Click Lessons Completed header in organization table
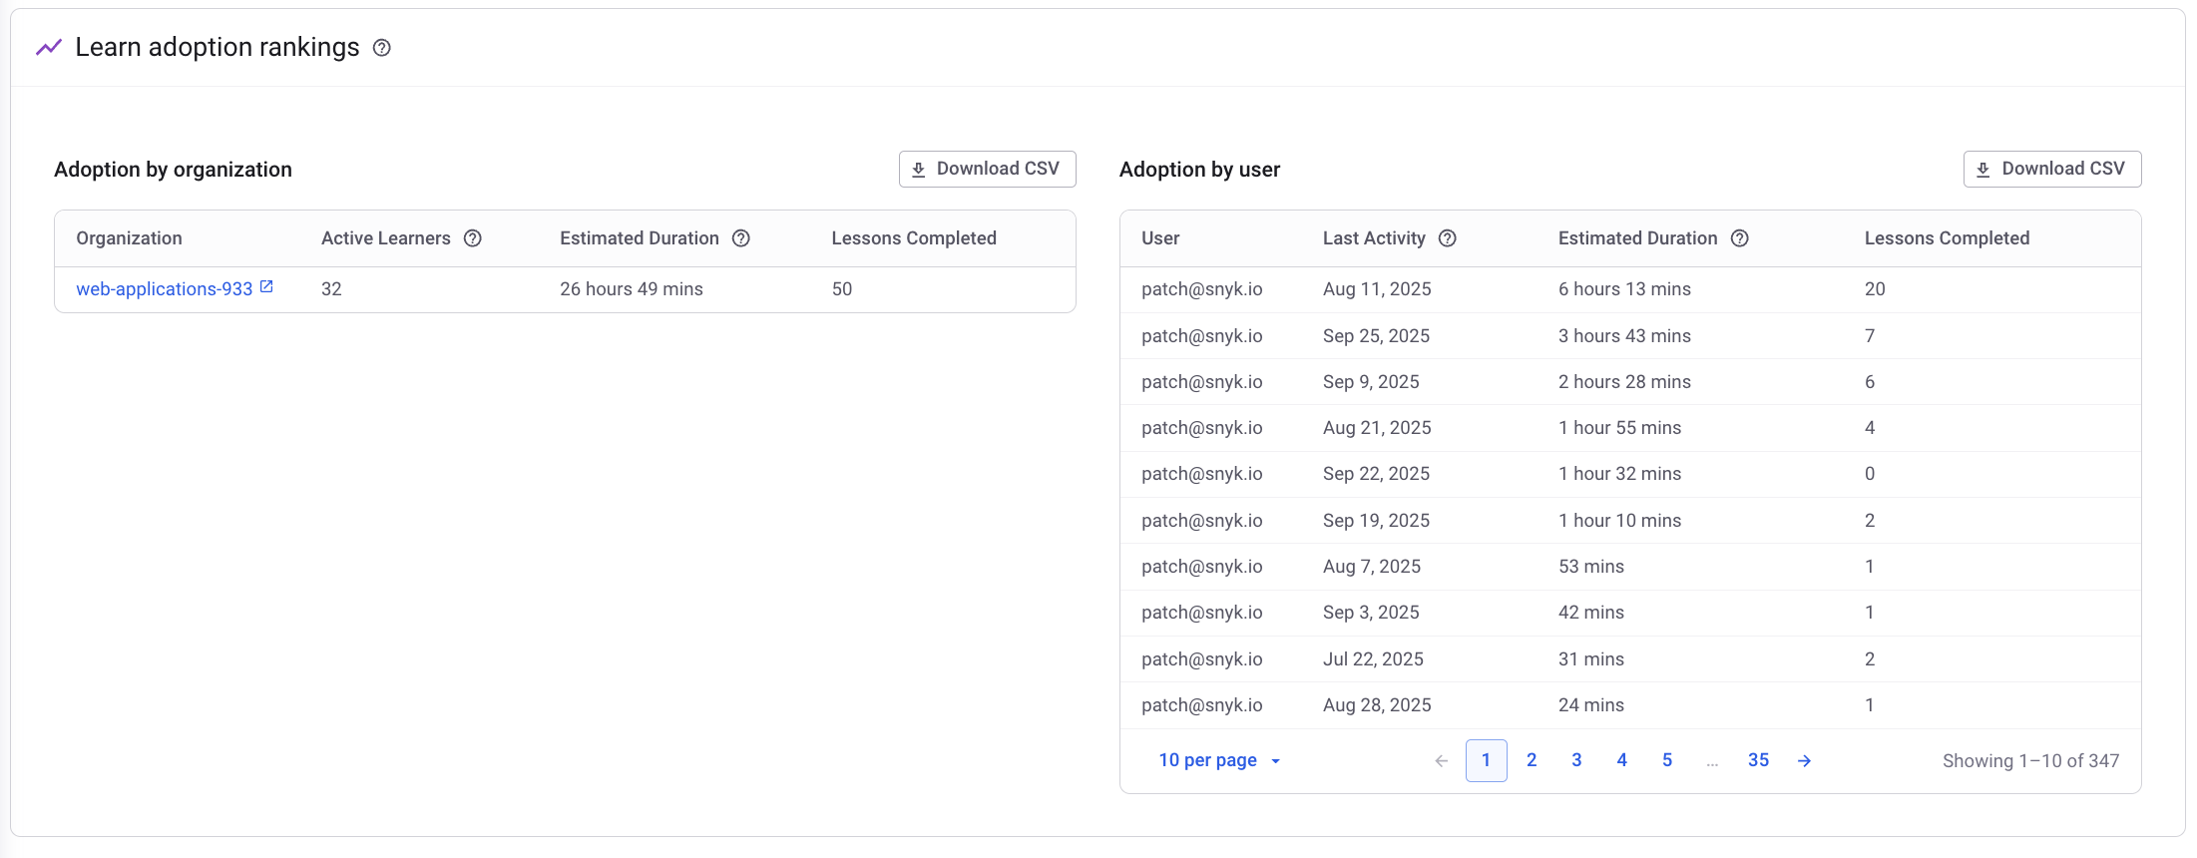2197x858 pixels. 914,238
